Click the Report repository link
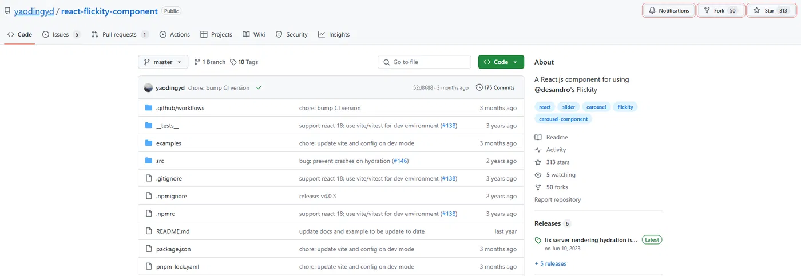 tap(557, 199)
